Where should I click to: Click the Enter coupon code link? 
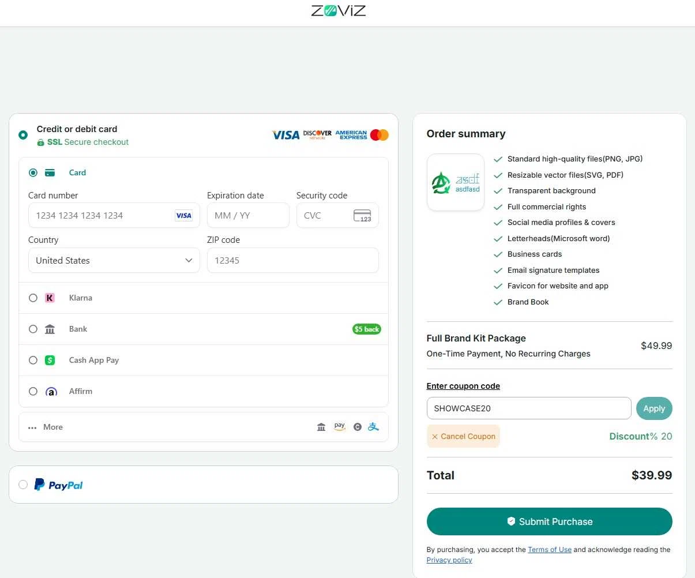click(463, 386)
